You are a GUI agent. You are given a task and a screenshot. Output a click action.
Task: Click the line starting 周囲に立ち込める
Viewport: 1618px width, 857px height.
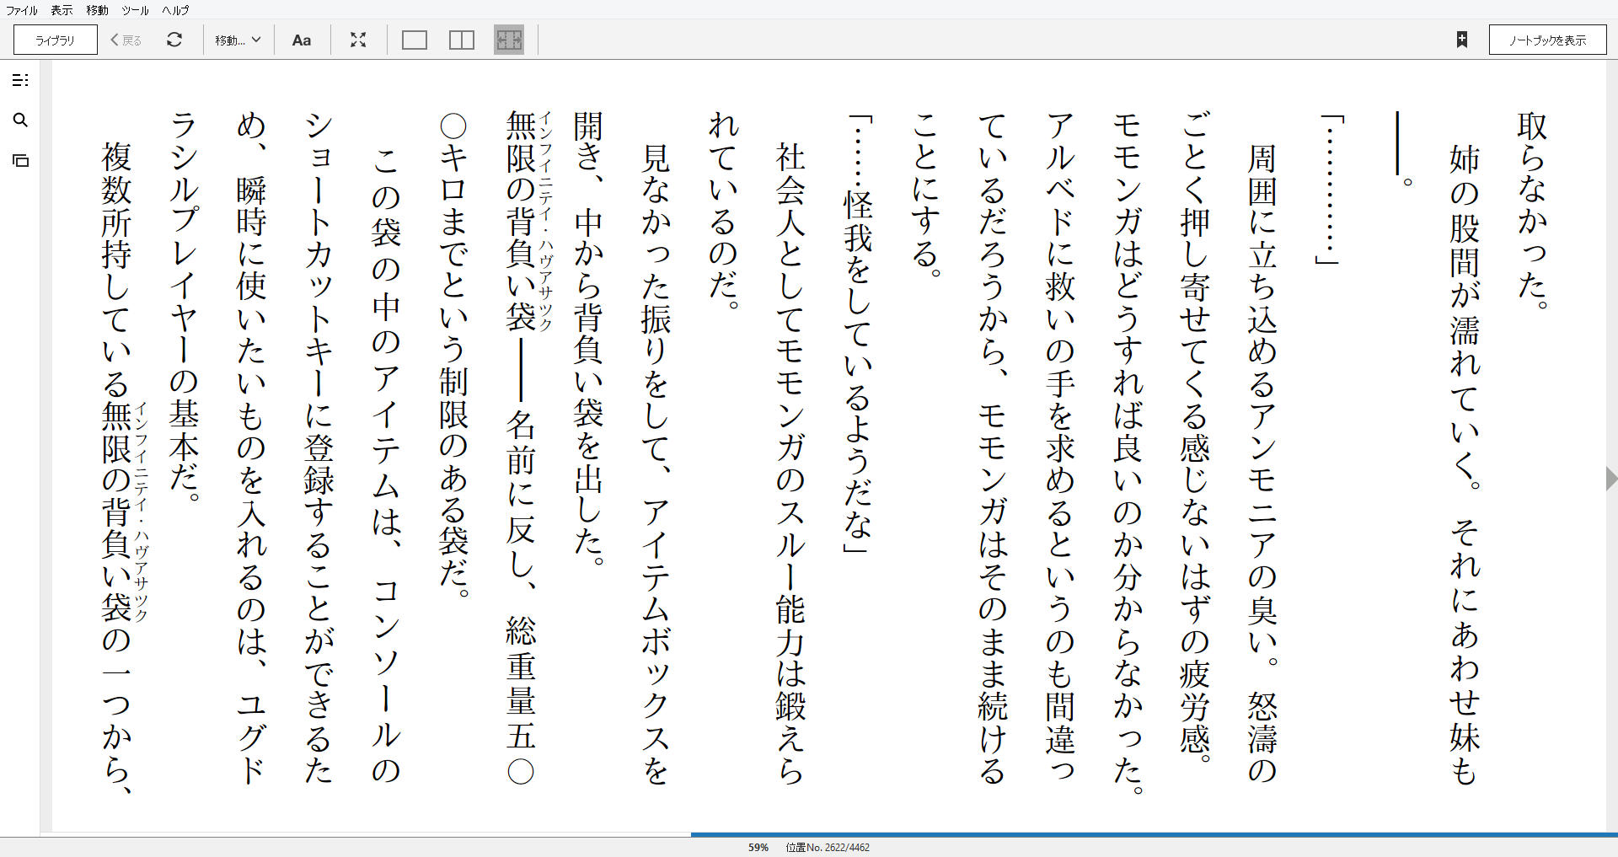pos(1262,463)
